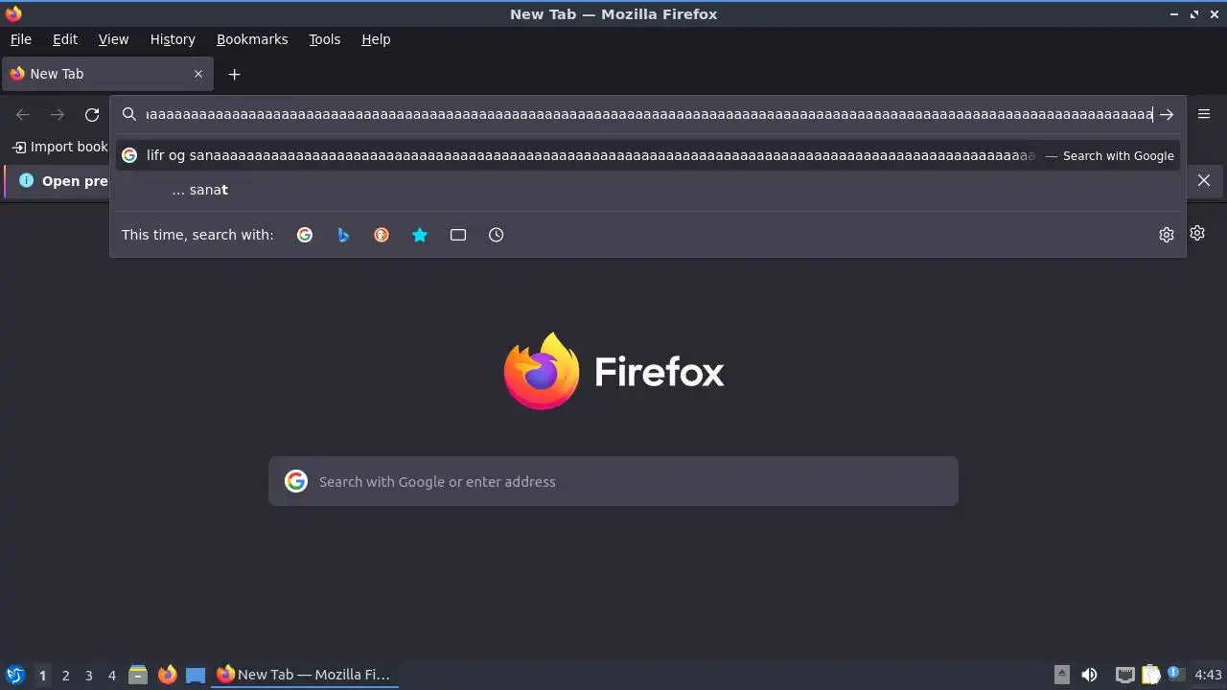Switch to workspace 3

(x=88, y=675)
